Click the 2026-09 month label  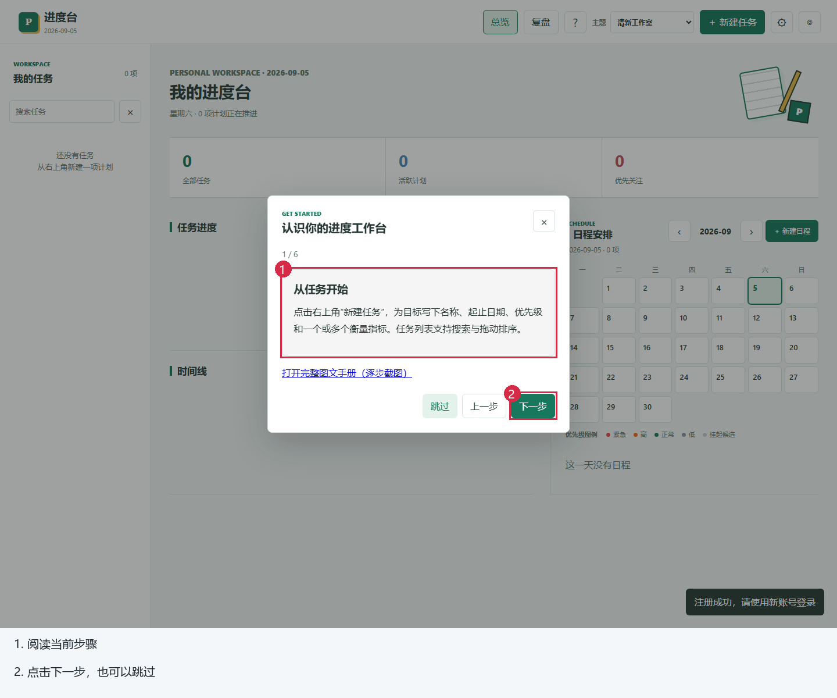click(x=716, y=232)
